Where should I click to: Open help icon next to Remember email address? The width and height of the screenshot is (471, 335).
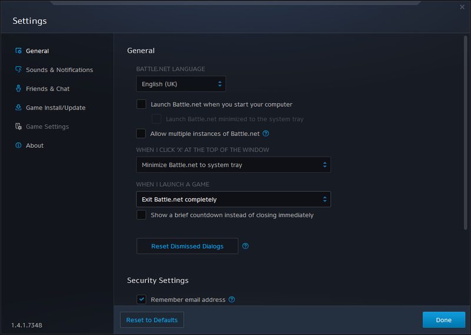(x=231, y=300)
